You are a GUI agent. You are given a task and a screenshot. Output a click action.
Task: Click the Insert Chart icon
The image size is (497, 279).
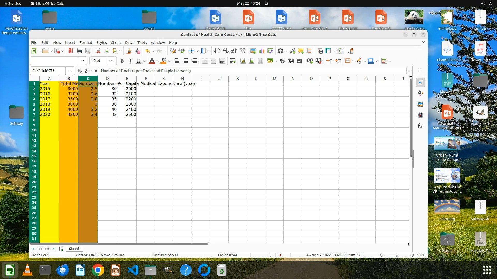click(262, 51)
